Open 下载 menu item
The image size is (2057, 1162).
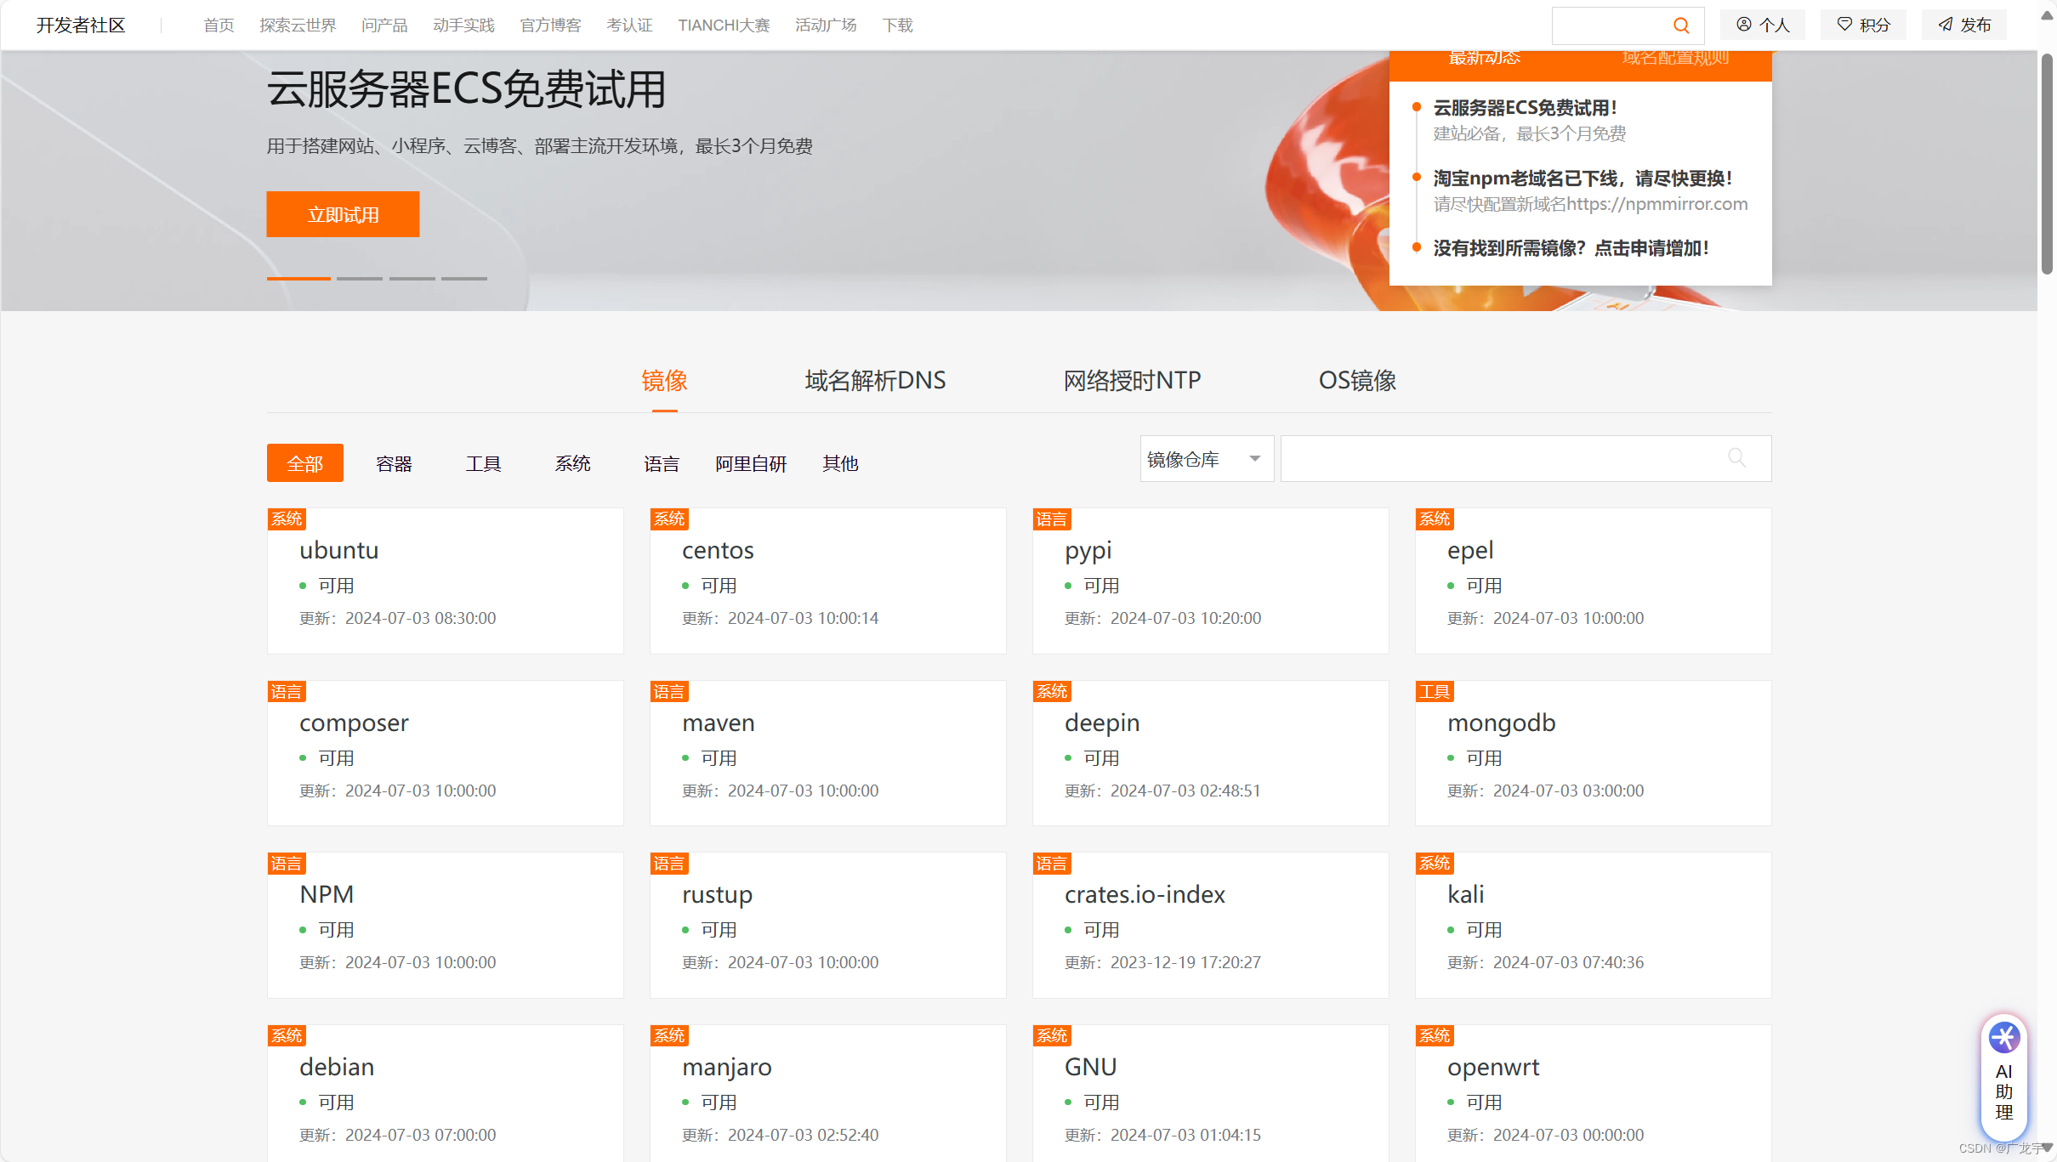coord(897,26)
